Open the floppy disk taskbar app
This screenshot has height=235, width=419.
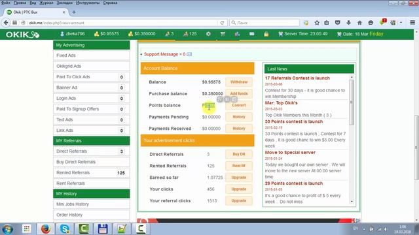pyautogui.click(x=103, y=229)
